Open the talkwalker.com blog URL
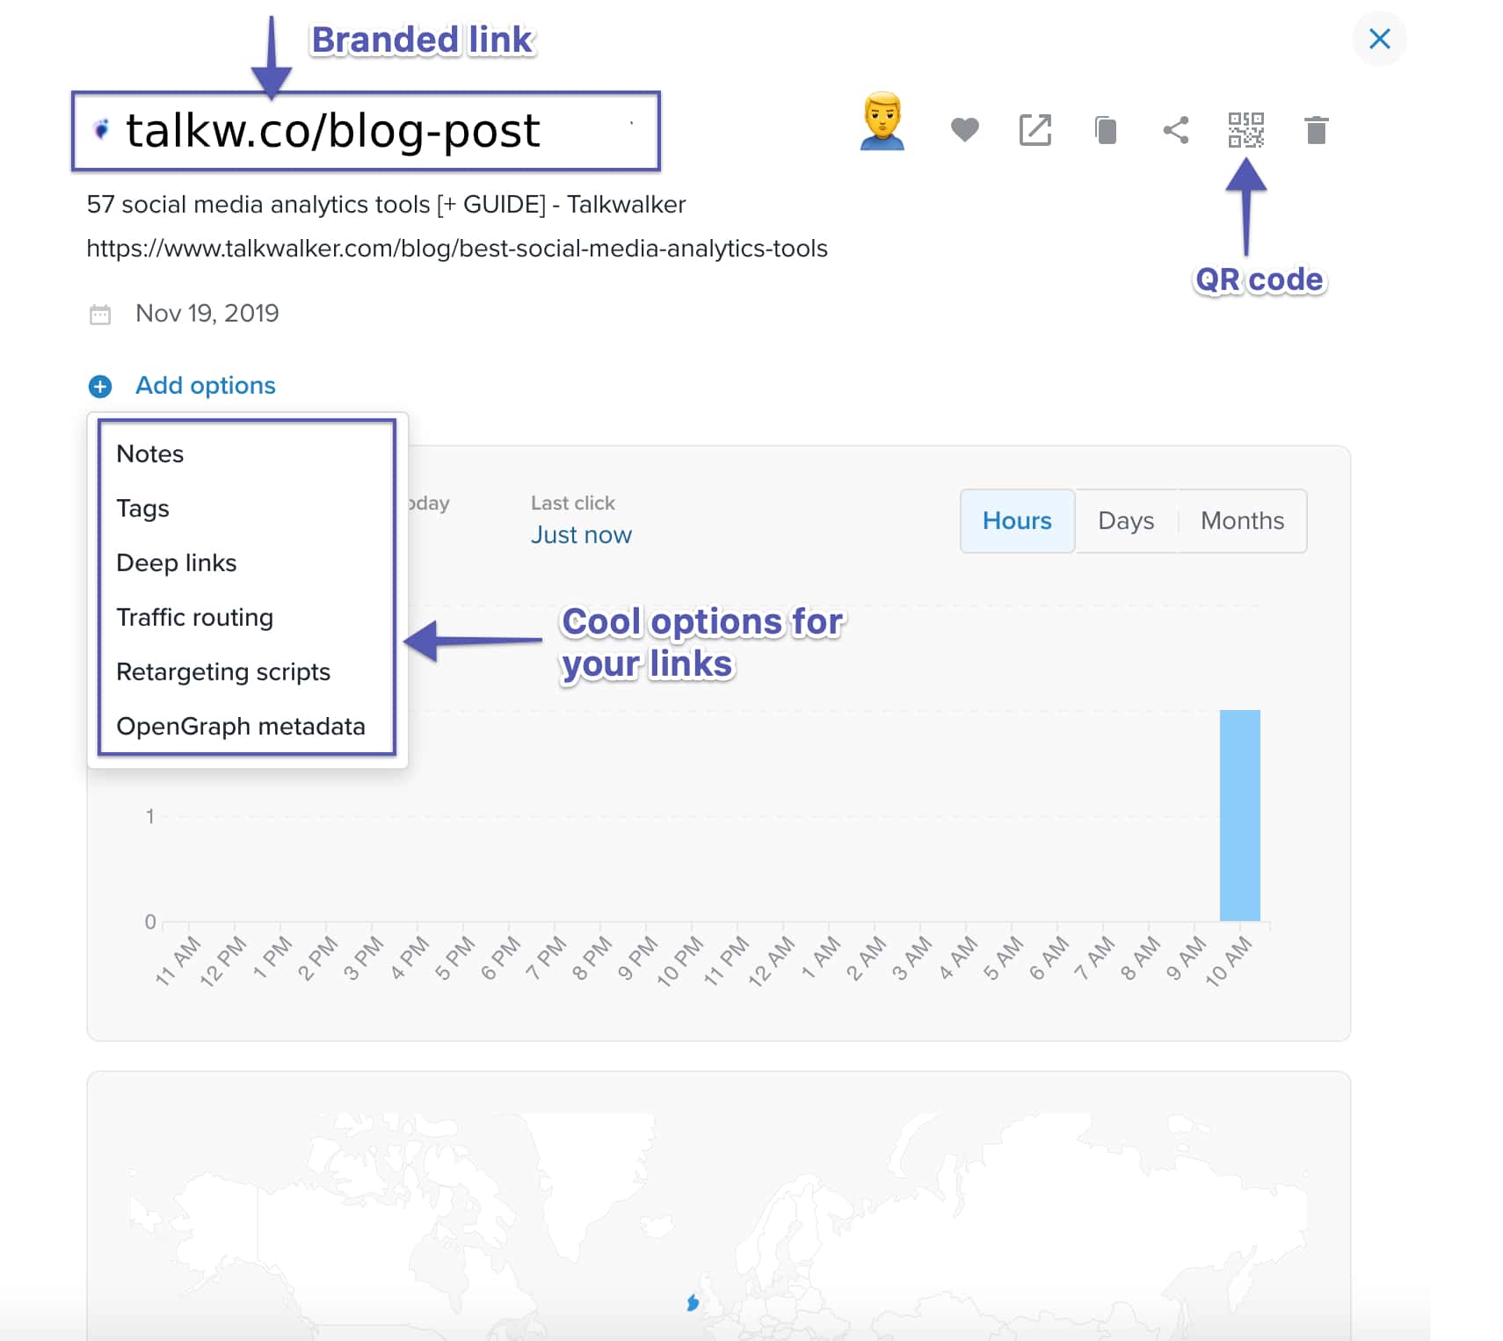This screenshot has width=1503, height=1341. pyautogui.click(x=457, y=249)
